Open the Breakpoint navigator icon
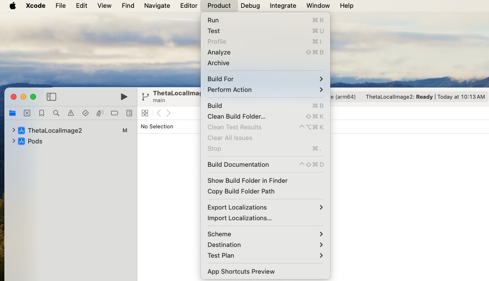Image resolution: width=489 pixels, height=281 pixels. point(114,113)
